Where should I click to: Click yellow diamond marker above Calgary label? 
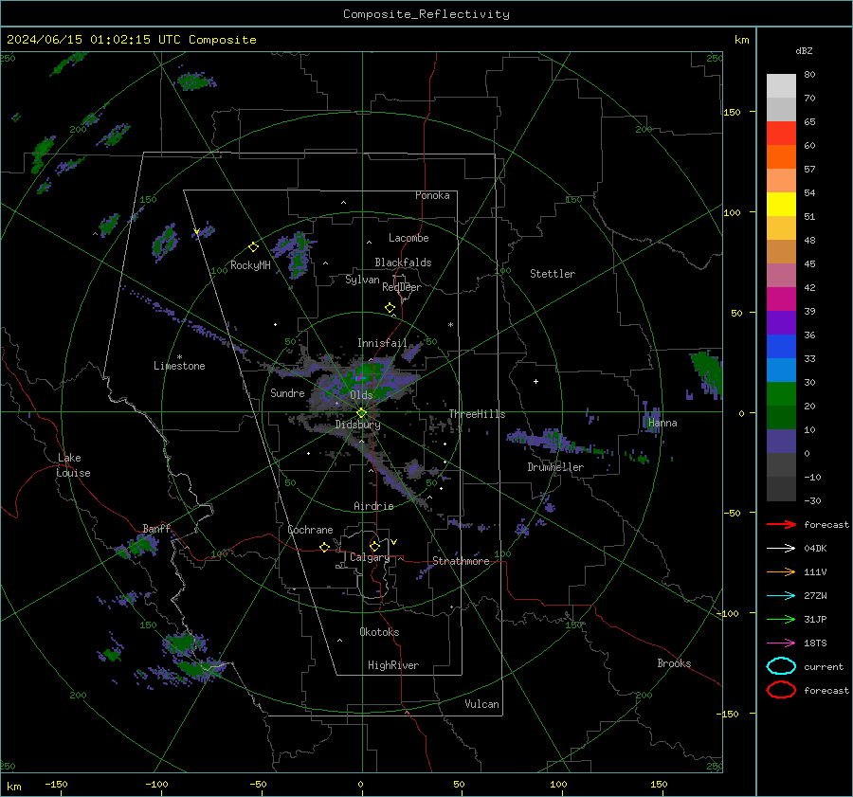pyautogui.click(x=374, y=546)
